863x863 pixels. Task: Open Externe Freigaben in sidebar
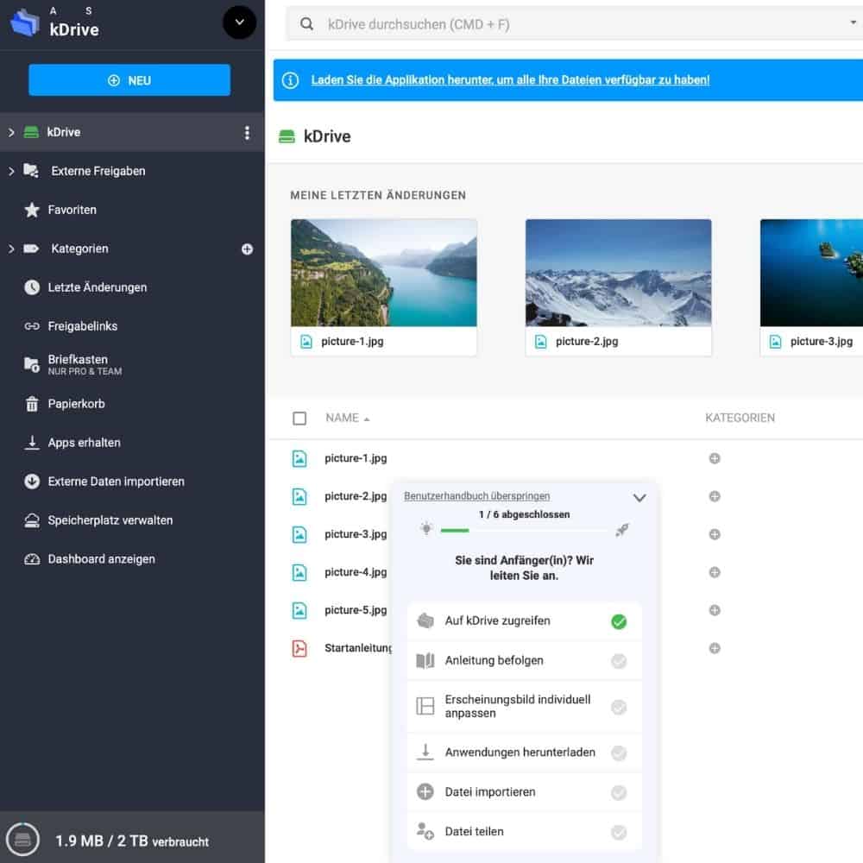pyautogui.click(x=98, y=171)
